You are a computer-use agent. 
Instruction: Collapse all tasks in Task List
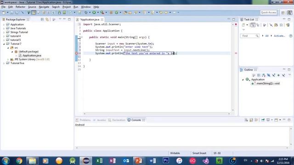[281, 25]
